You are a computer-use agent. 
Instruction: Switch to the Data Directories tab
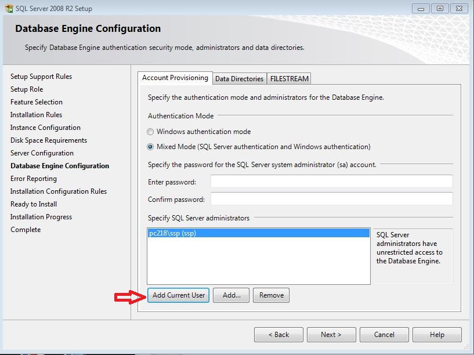tap(239, 78)
